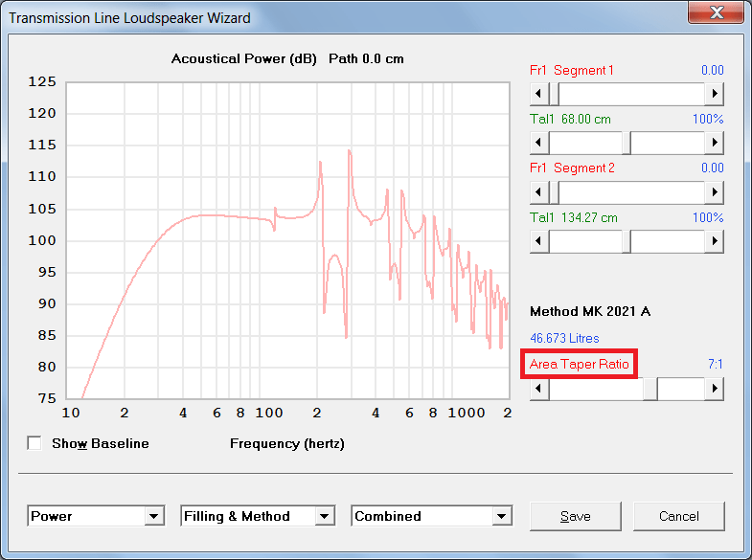
Task: Click right arrow of Tal1 68.00 cm scrollbar
Action: (714, 143)
